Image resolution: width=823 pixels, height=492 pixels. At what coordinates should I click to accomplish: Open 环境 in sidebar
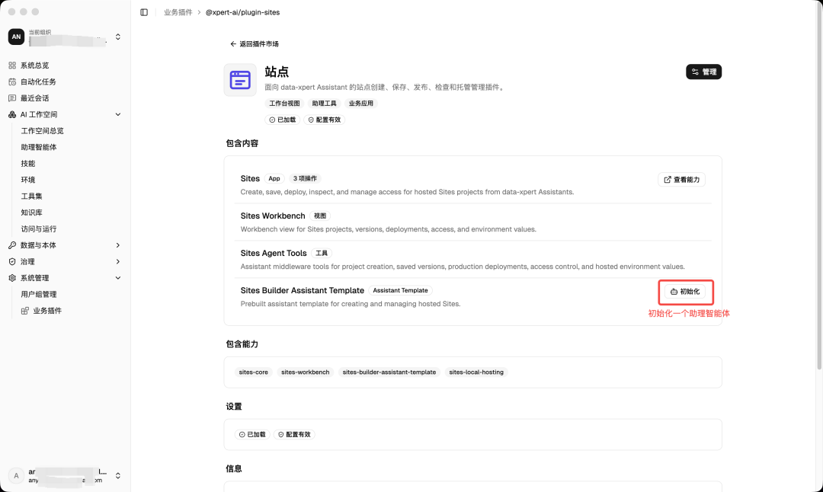tap(28, 180)
